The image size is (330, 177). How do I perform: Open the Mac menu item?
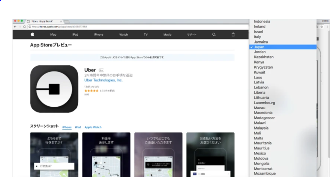(53, 34)
